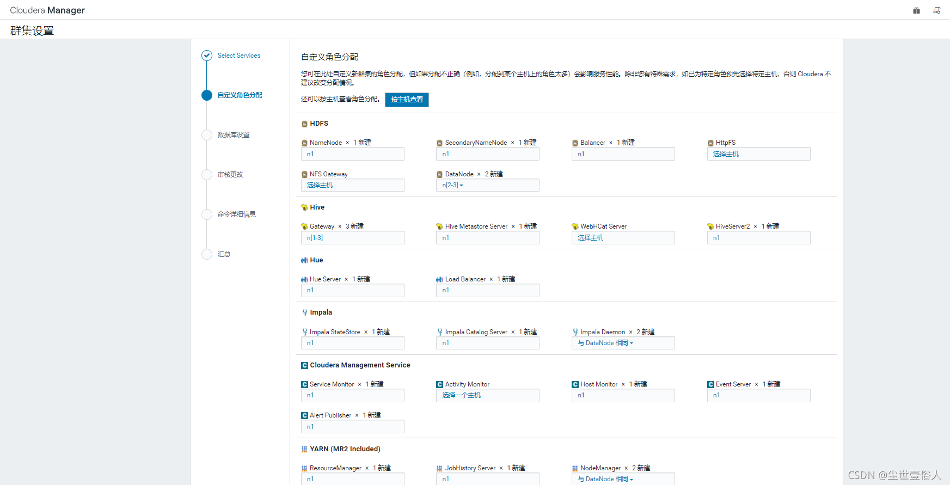Click the Impala StateStore icon

(x=304, y=332)
